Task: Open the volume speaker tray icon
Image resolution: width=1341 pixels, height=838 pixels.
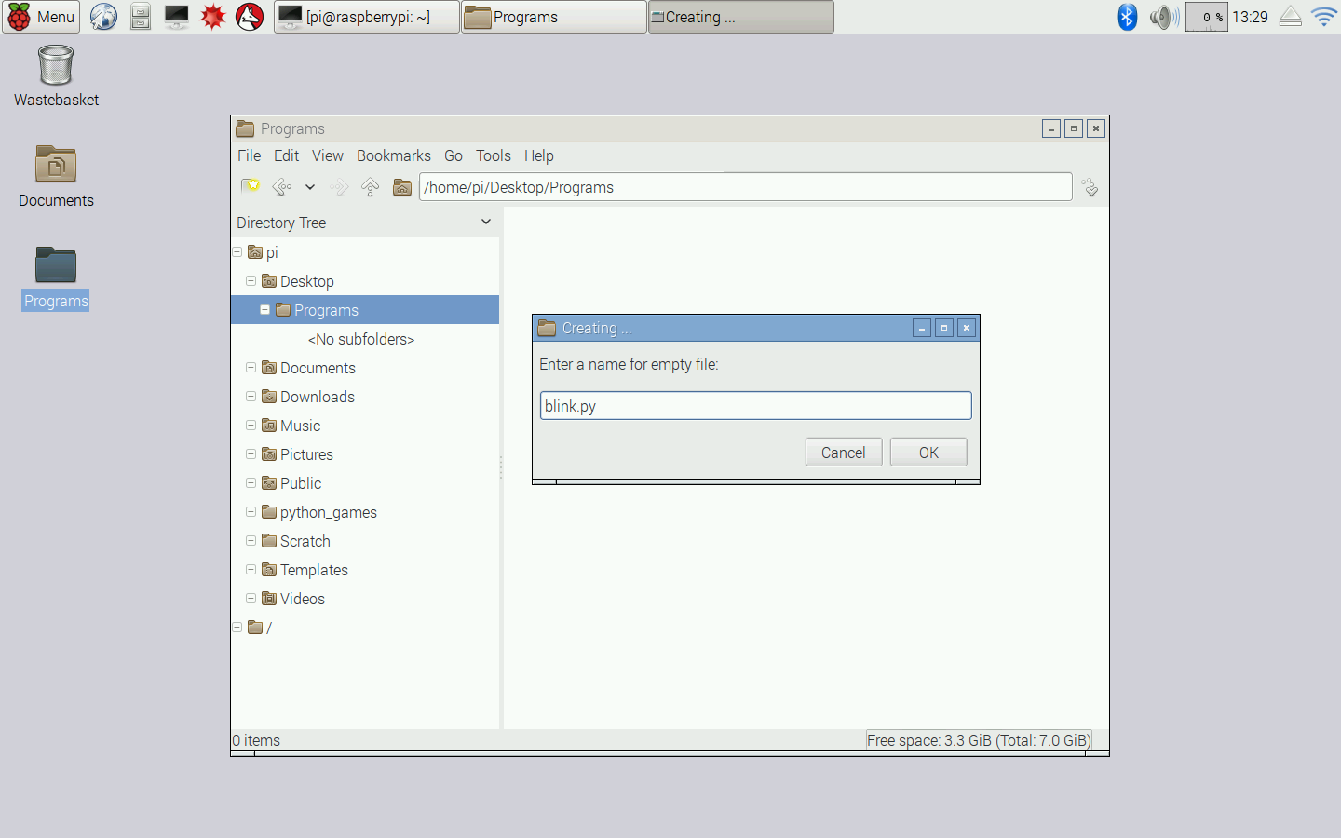Action: click(1164, 17)
